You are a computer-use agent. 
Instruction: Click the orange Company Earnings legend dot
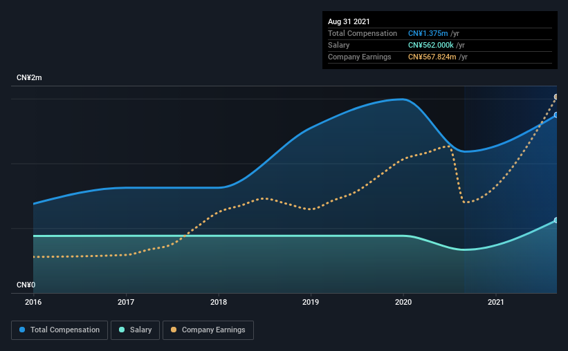(174, 330)
